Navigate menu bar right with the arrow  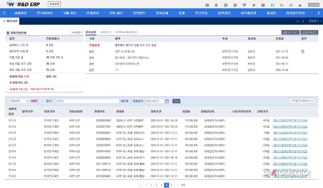pyautogui.click(x=319, y=13)
